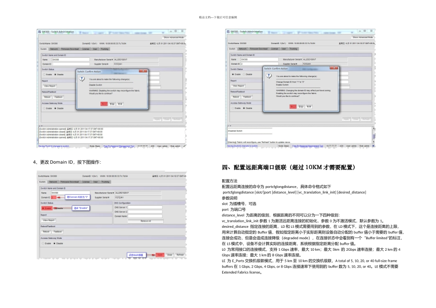Click Reboot button in the Disable Switch dialog window
This screenshot has width=436, height=308.
point(47,97)
